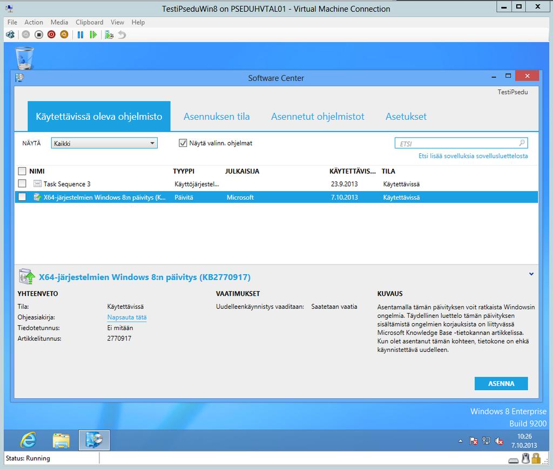Select Käytettävissä oleva ohjelmisto tab
This screenshot has width=553, height=469.
(99, 116)
